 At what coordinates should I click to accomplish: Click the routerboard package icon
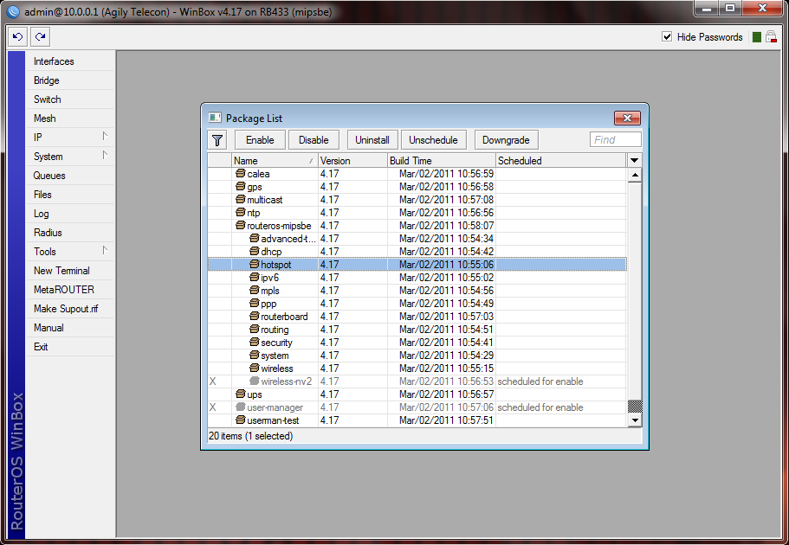[x=255, y=317]
